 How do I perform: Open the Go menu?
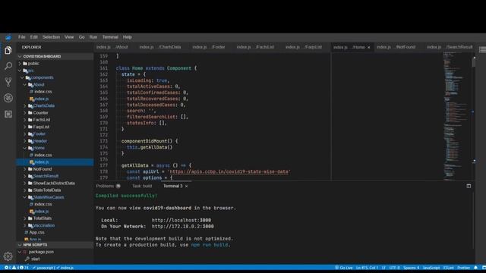click(81, 37)
